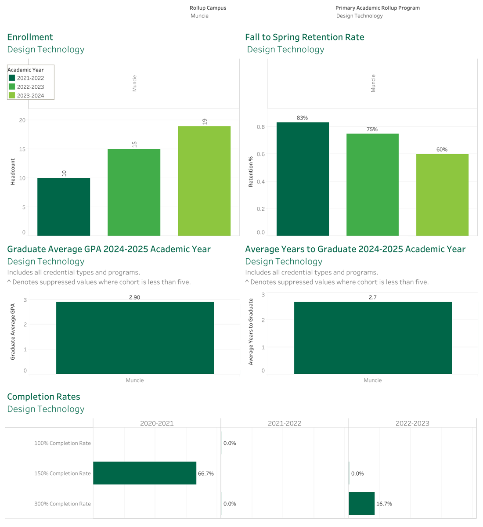Click the 2022-2023 label in the legend

(30, 87)
